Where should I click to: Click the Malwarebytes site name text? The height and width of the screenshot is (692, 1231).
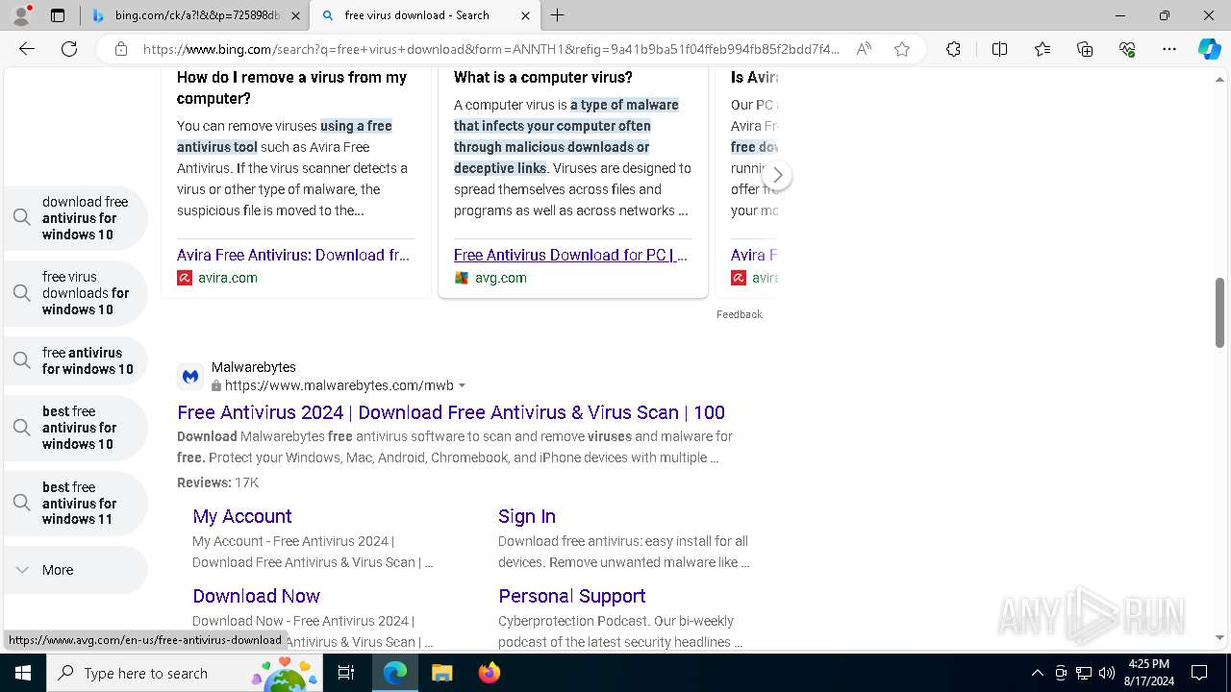254,367
